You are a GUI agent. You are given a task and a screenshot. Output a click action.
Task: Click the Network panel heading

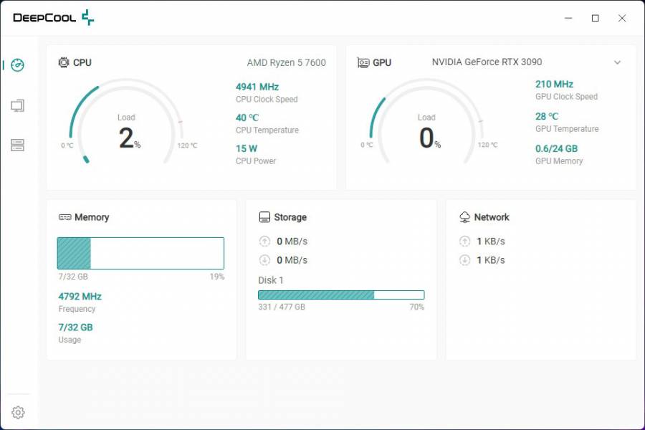pyautogui.click(x=492, y=217)
